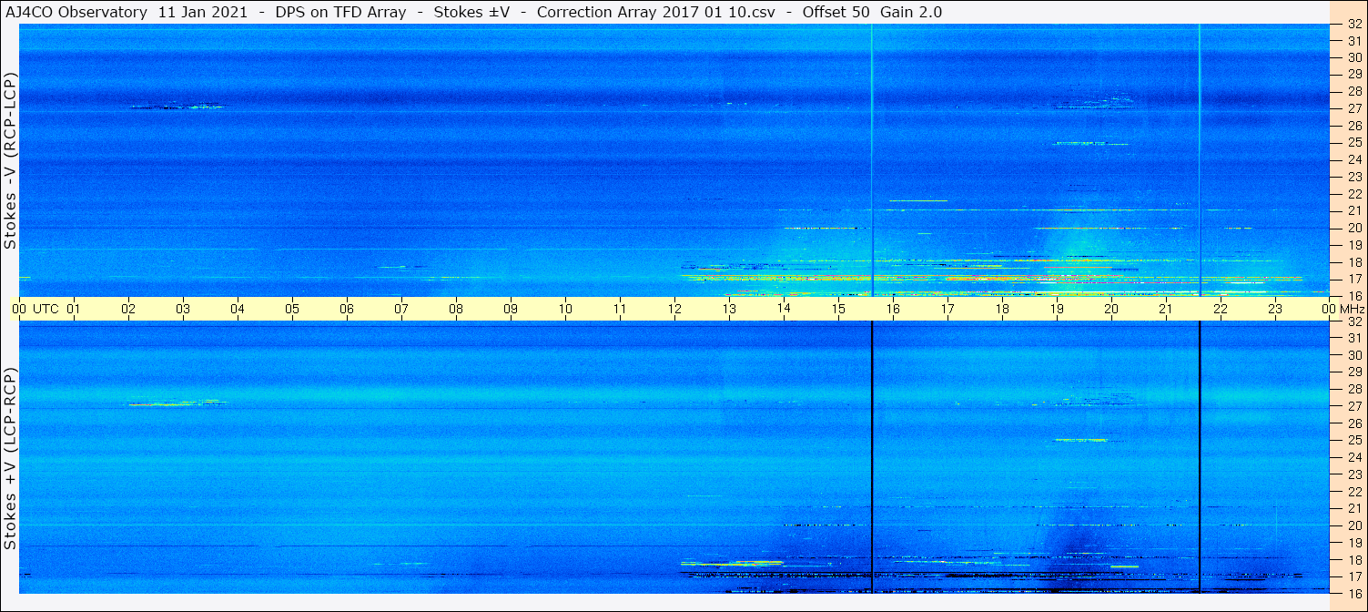Select 'DPS on TFD Array' header text
The image size is (1368, 612).
pyautogui.click(x=340, y=12)
